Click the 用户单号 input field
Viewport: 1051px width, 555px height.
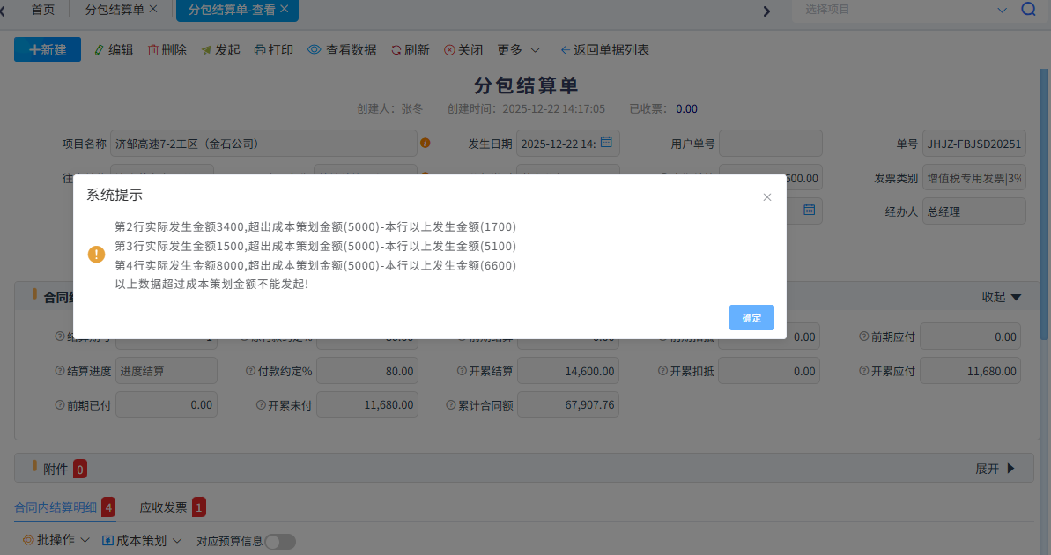(x=770, y=143)
